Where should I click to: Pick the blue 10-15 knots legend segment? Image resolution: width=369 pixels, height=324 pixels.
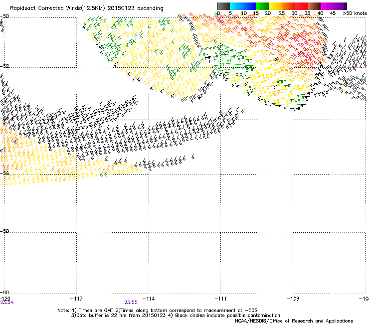click(x=249, y=6)
